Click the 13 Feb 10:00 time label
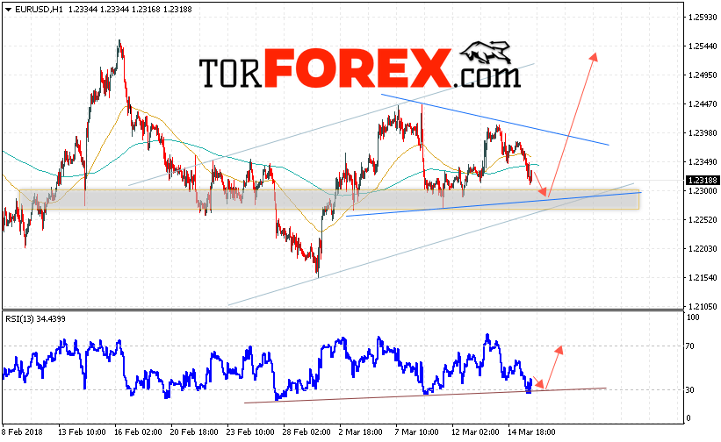The height and width of the screenshot is (442, 721). tap(82, 432)
